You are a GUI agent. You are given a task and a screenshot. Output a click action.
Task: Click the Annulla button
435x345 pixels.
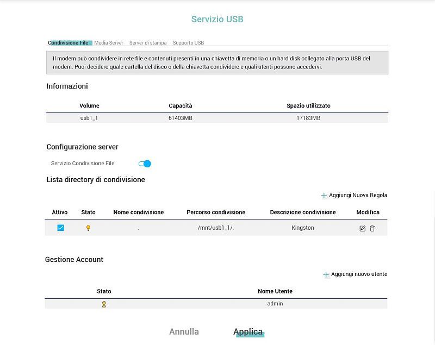click(x=184, y=332)
